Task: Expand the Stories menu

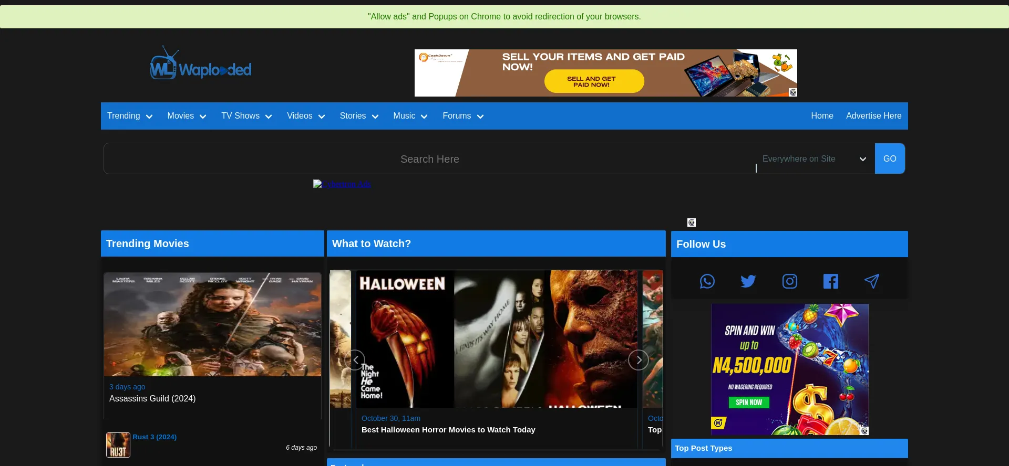Action: coord(359,116)
